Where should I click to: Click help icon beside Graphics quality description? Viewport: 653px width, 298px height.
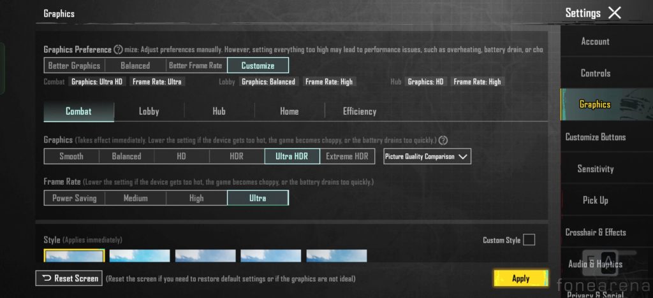[x=443, y=140]
